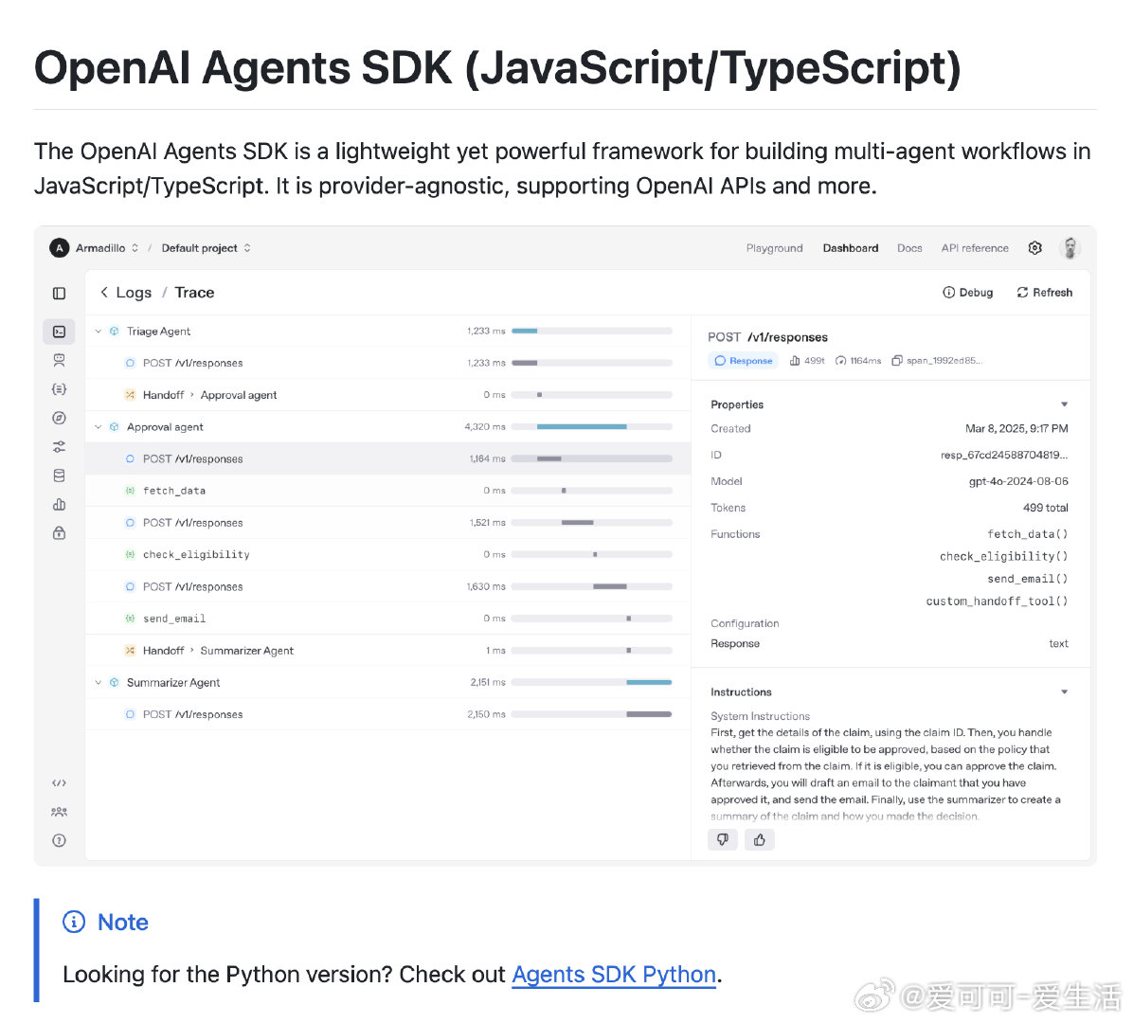This screenshot has height=1023, width=1133.
Task: Click the 499 total tokens value
Action: coord(1045,508)
